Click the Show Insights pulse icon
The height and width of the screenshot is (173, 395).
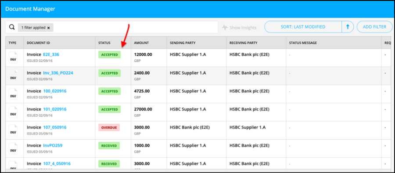coord(225,28)
